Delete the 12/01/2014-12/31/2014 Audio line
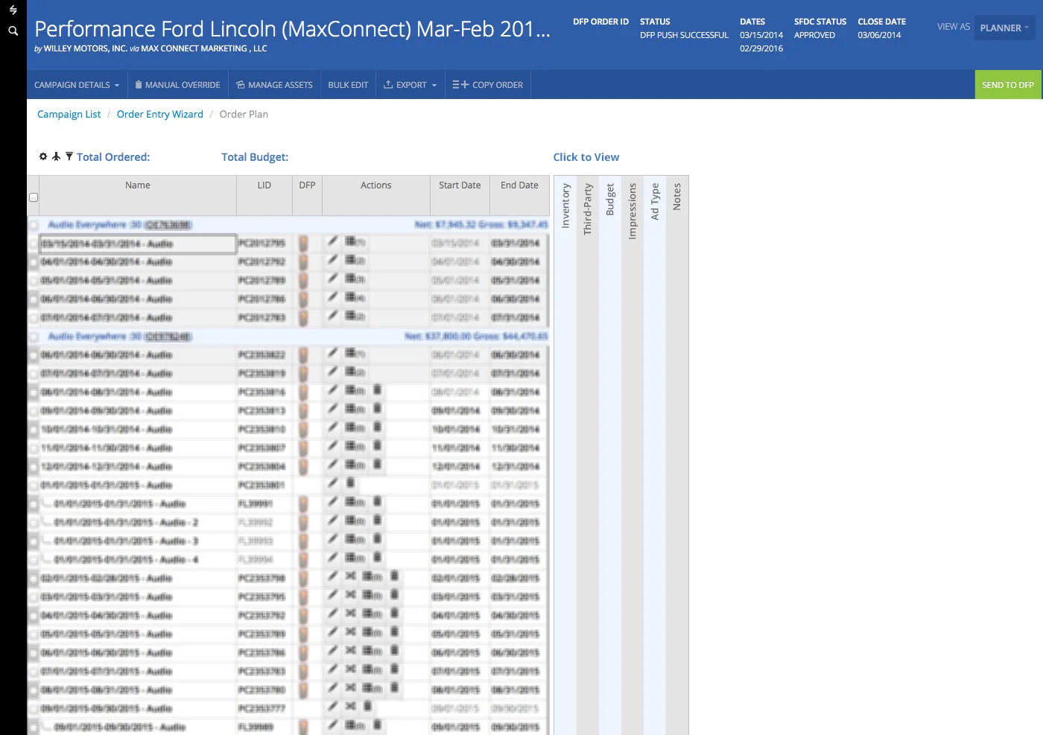This screenshot has width=1043, height=735. click(x=377, y=464)
